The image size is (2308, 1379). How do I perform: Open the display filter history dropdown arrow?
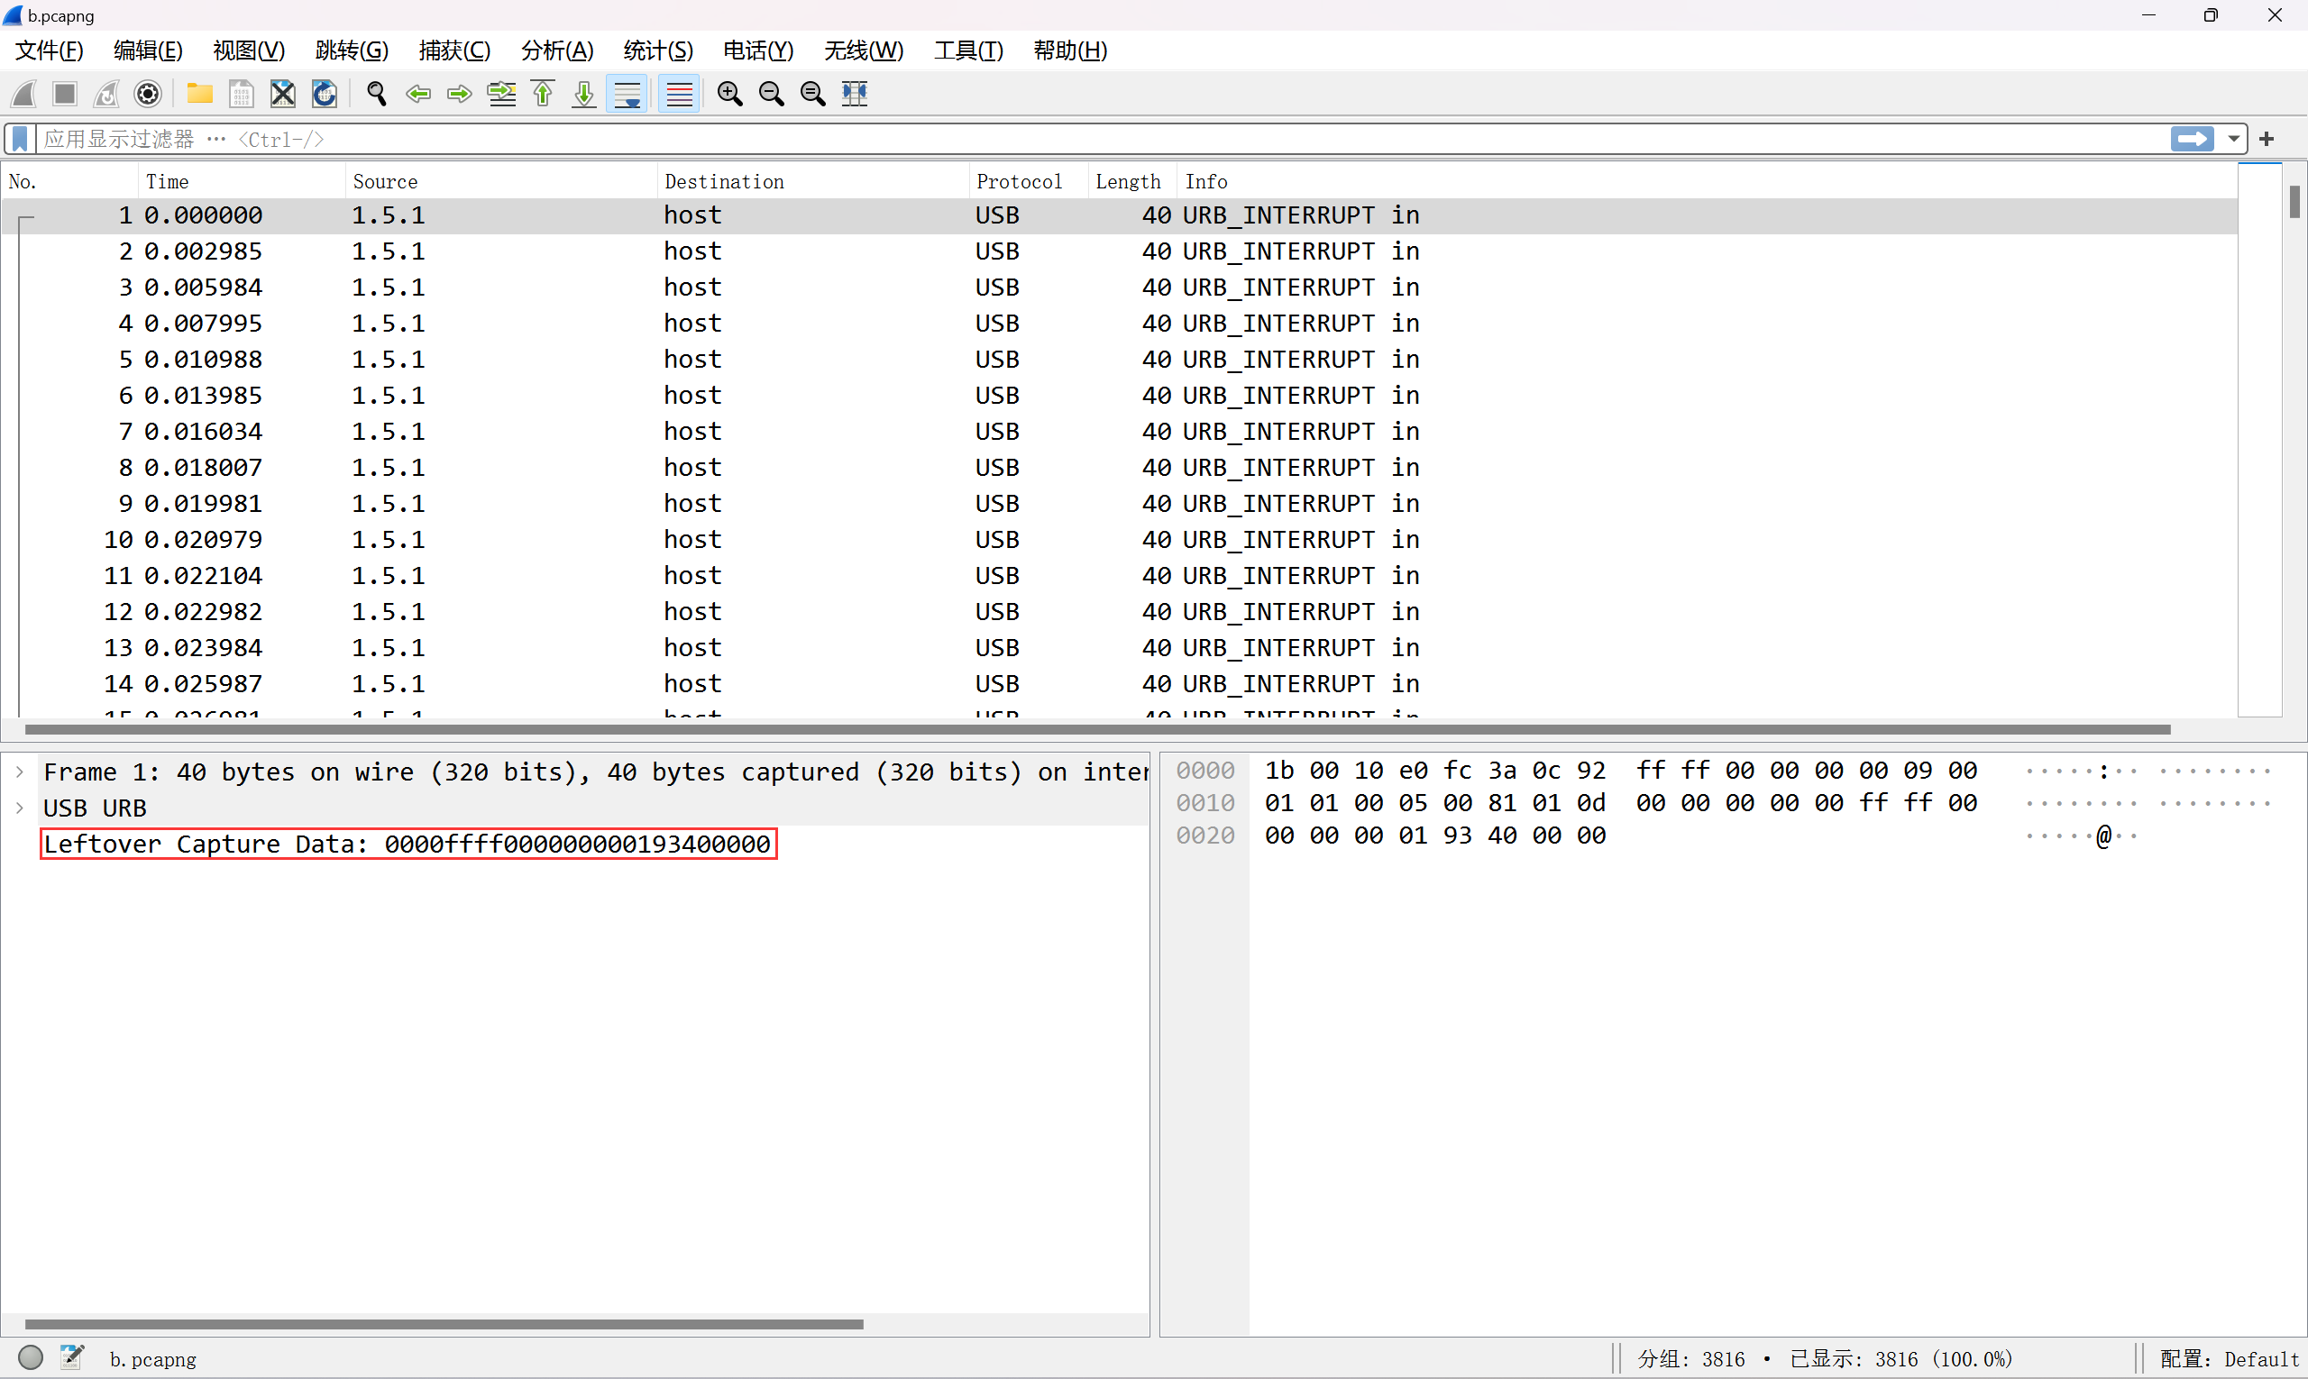coord(2234,140)
